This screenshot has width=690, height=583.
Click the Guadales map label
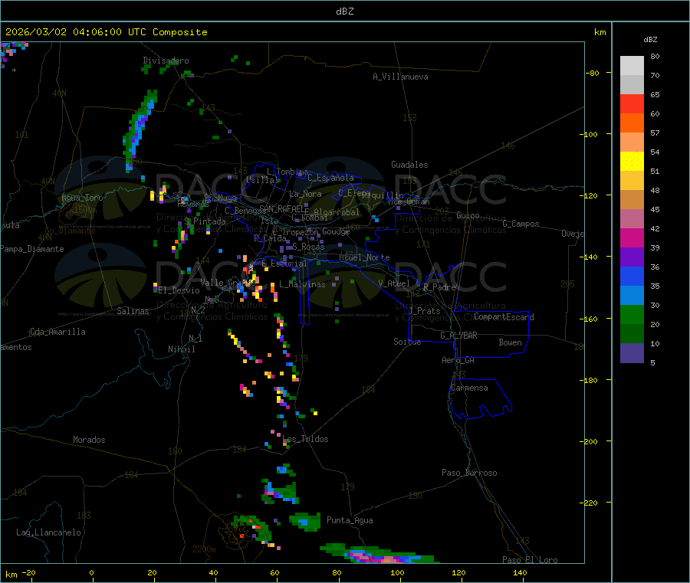click(409, 165)
